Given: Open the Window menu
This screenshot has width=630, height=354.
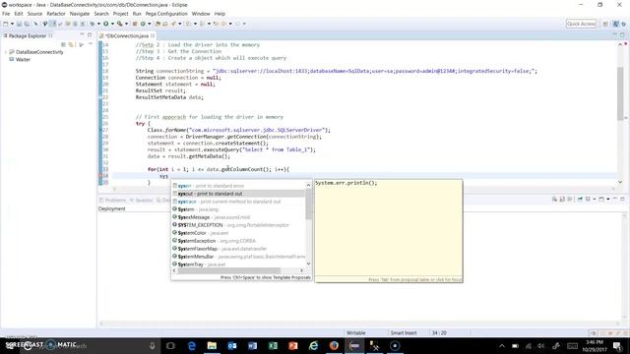Looking at the screenshot, I should point(201,14).
